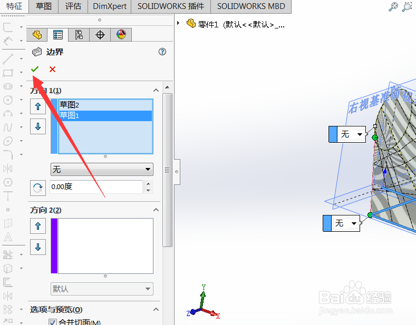This screenshot has width=416, height=325.
Task: Select the corner rectangle sketch tool
Action: coord(8,73)
